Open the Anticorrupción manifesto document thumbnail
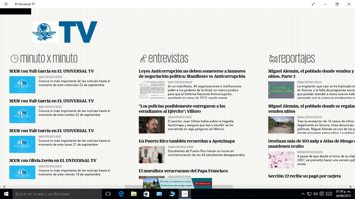Viewport: 355px width, 199px height. click(152, 90)
